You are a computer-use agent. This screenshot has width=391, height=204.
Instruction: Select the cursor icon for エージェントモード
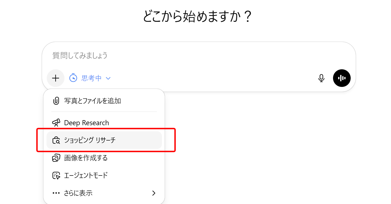click(56, 175)
